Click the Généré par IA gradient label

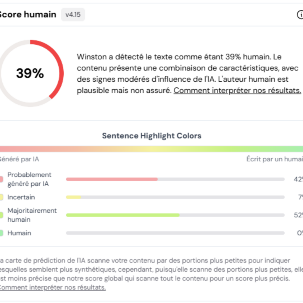[x=19, y=159]
